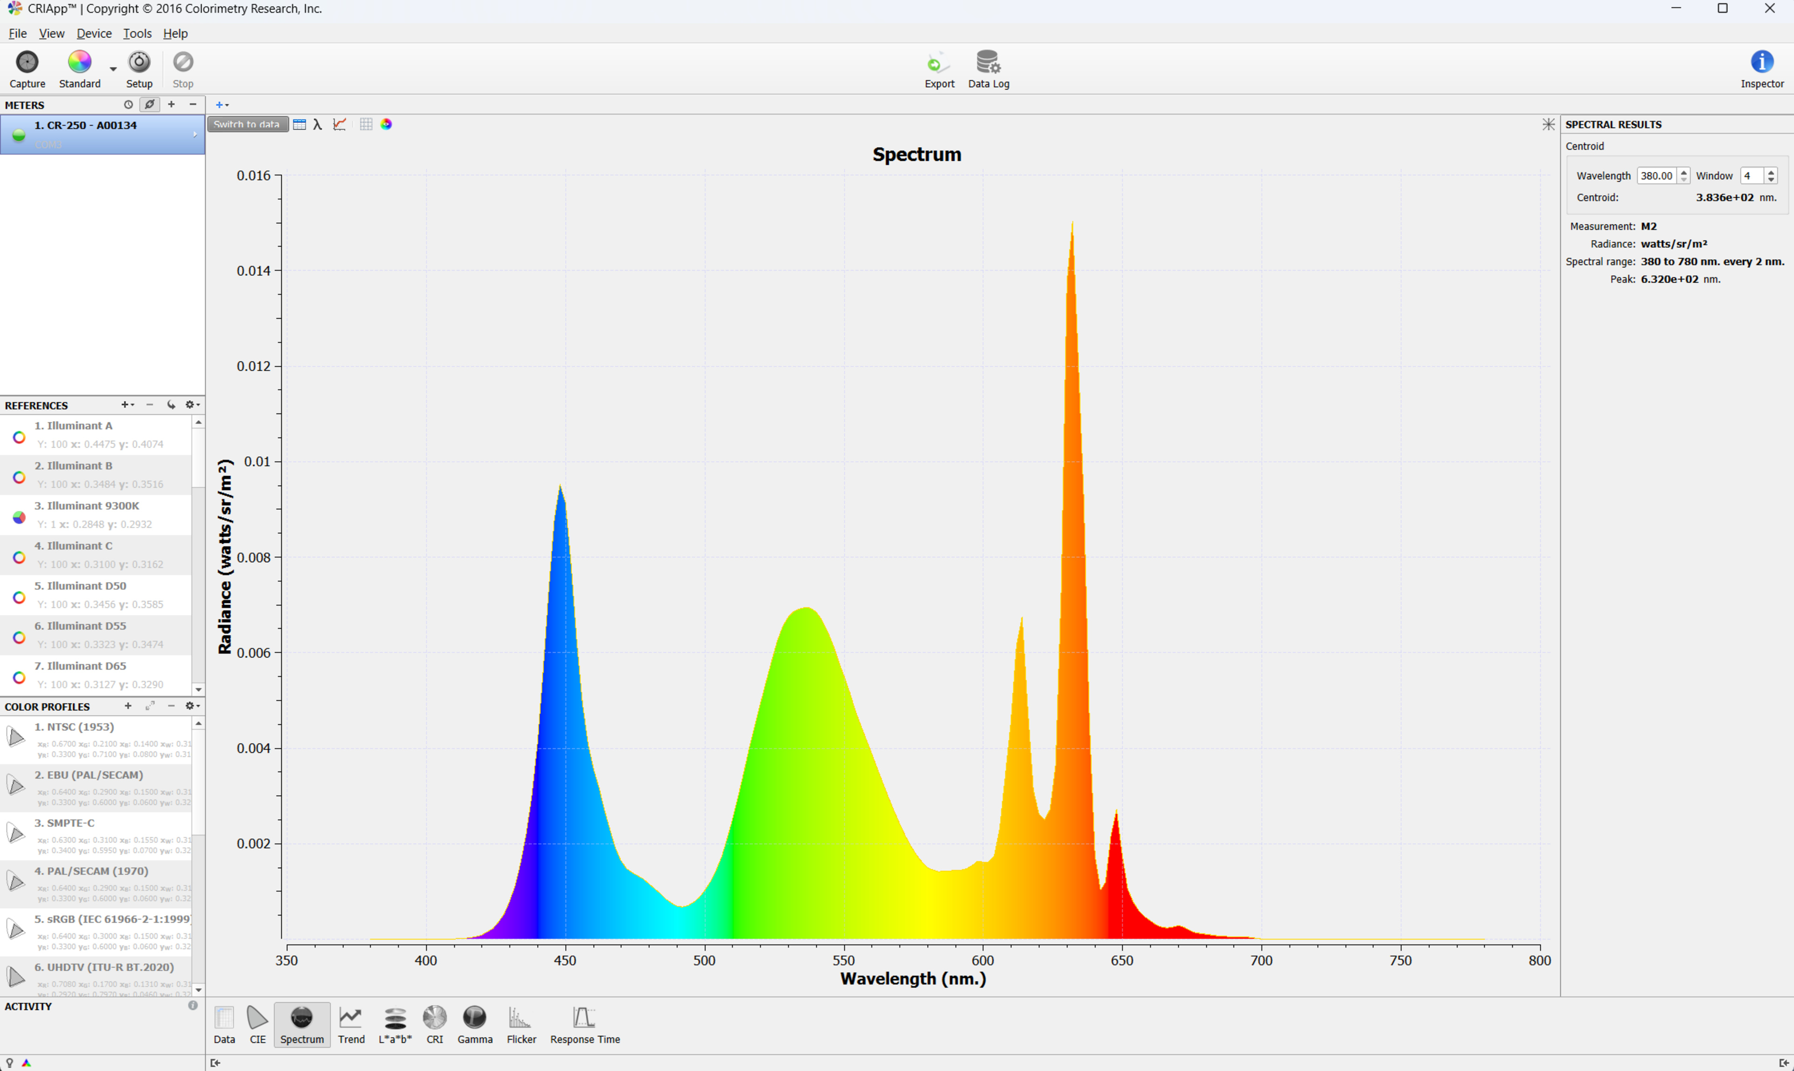Open the Standard mode dropdown arrow
Image resolution: width=1794 pixels, height=1071 pixels.
point(113,69)
